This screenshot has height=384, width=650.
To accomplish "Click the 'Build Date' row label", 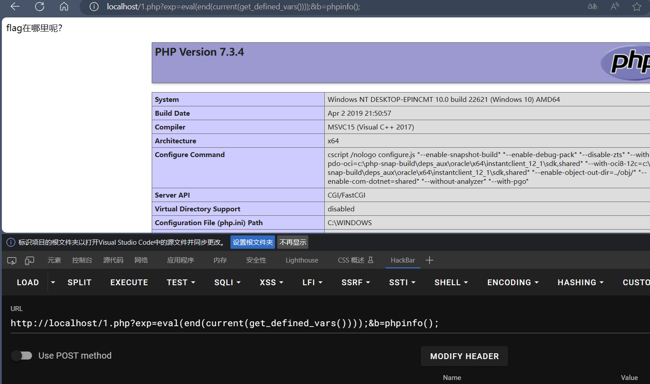I will (x=172, y=113).
